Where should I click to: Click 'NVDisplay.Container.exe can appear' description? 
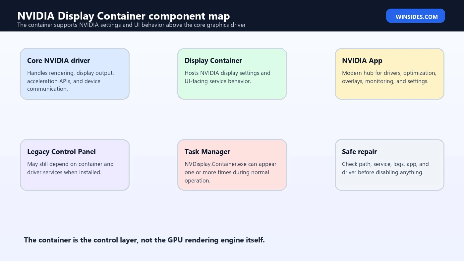tap(231, 172)
